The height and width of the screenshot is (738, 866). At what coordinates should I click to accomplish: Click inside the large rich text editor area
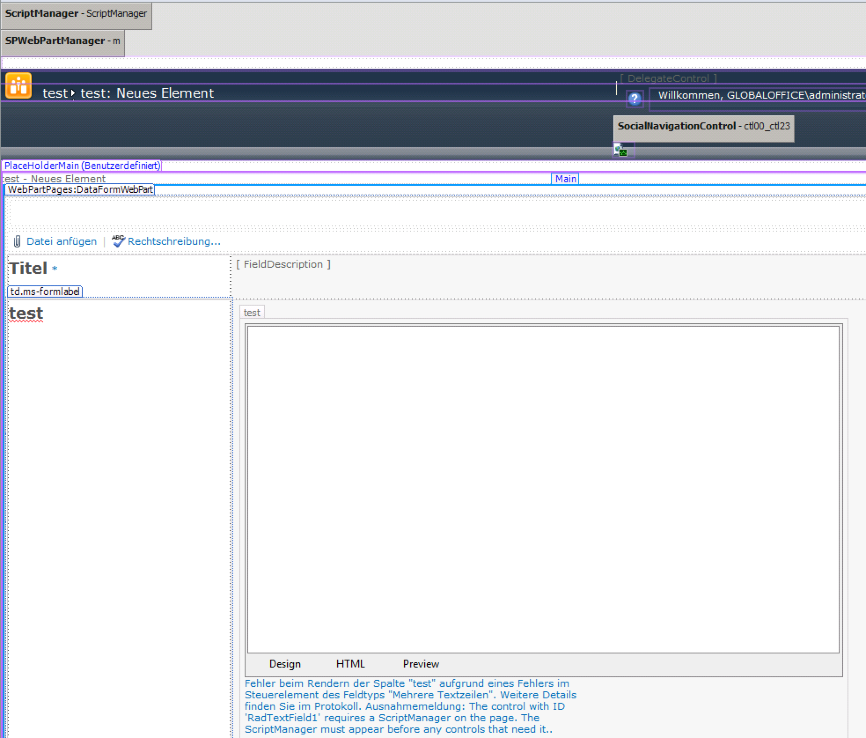[x=543, y=489]
